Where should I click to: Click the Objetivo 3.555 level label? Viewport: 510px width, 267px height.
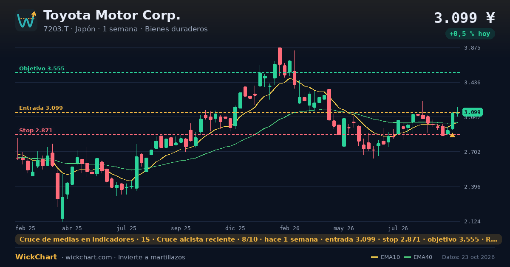pyautogui.click(x=42, y=69)
